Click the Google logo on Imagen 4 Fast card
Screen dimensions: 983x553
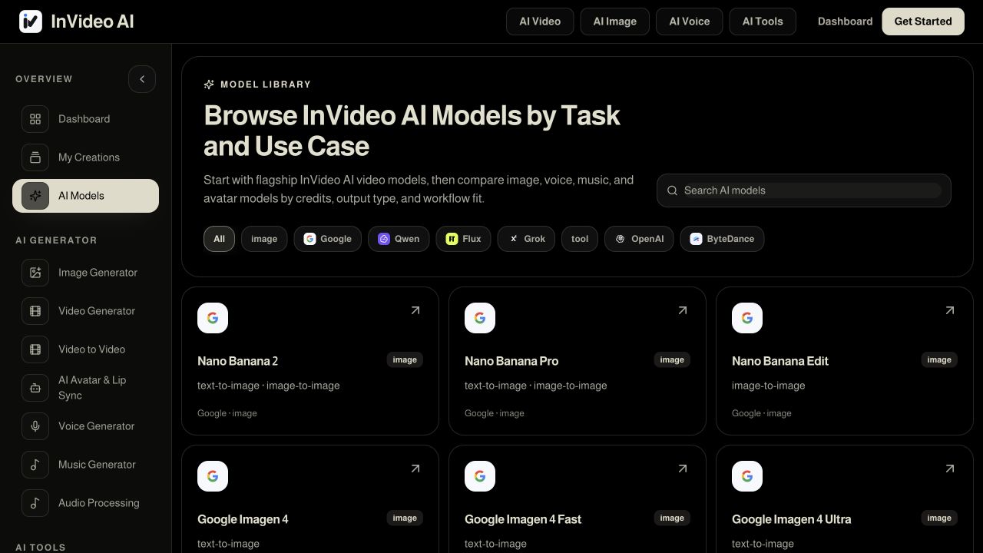tap(480, 476)
